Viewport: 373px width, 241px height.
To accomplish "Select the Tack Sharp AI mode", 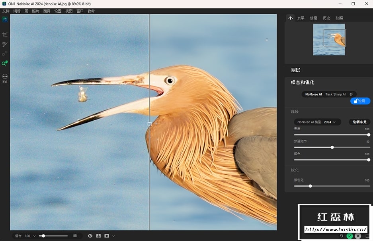I will click(335, 94).
